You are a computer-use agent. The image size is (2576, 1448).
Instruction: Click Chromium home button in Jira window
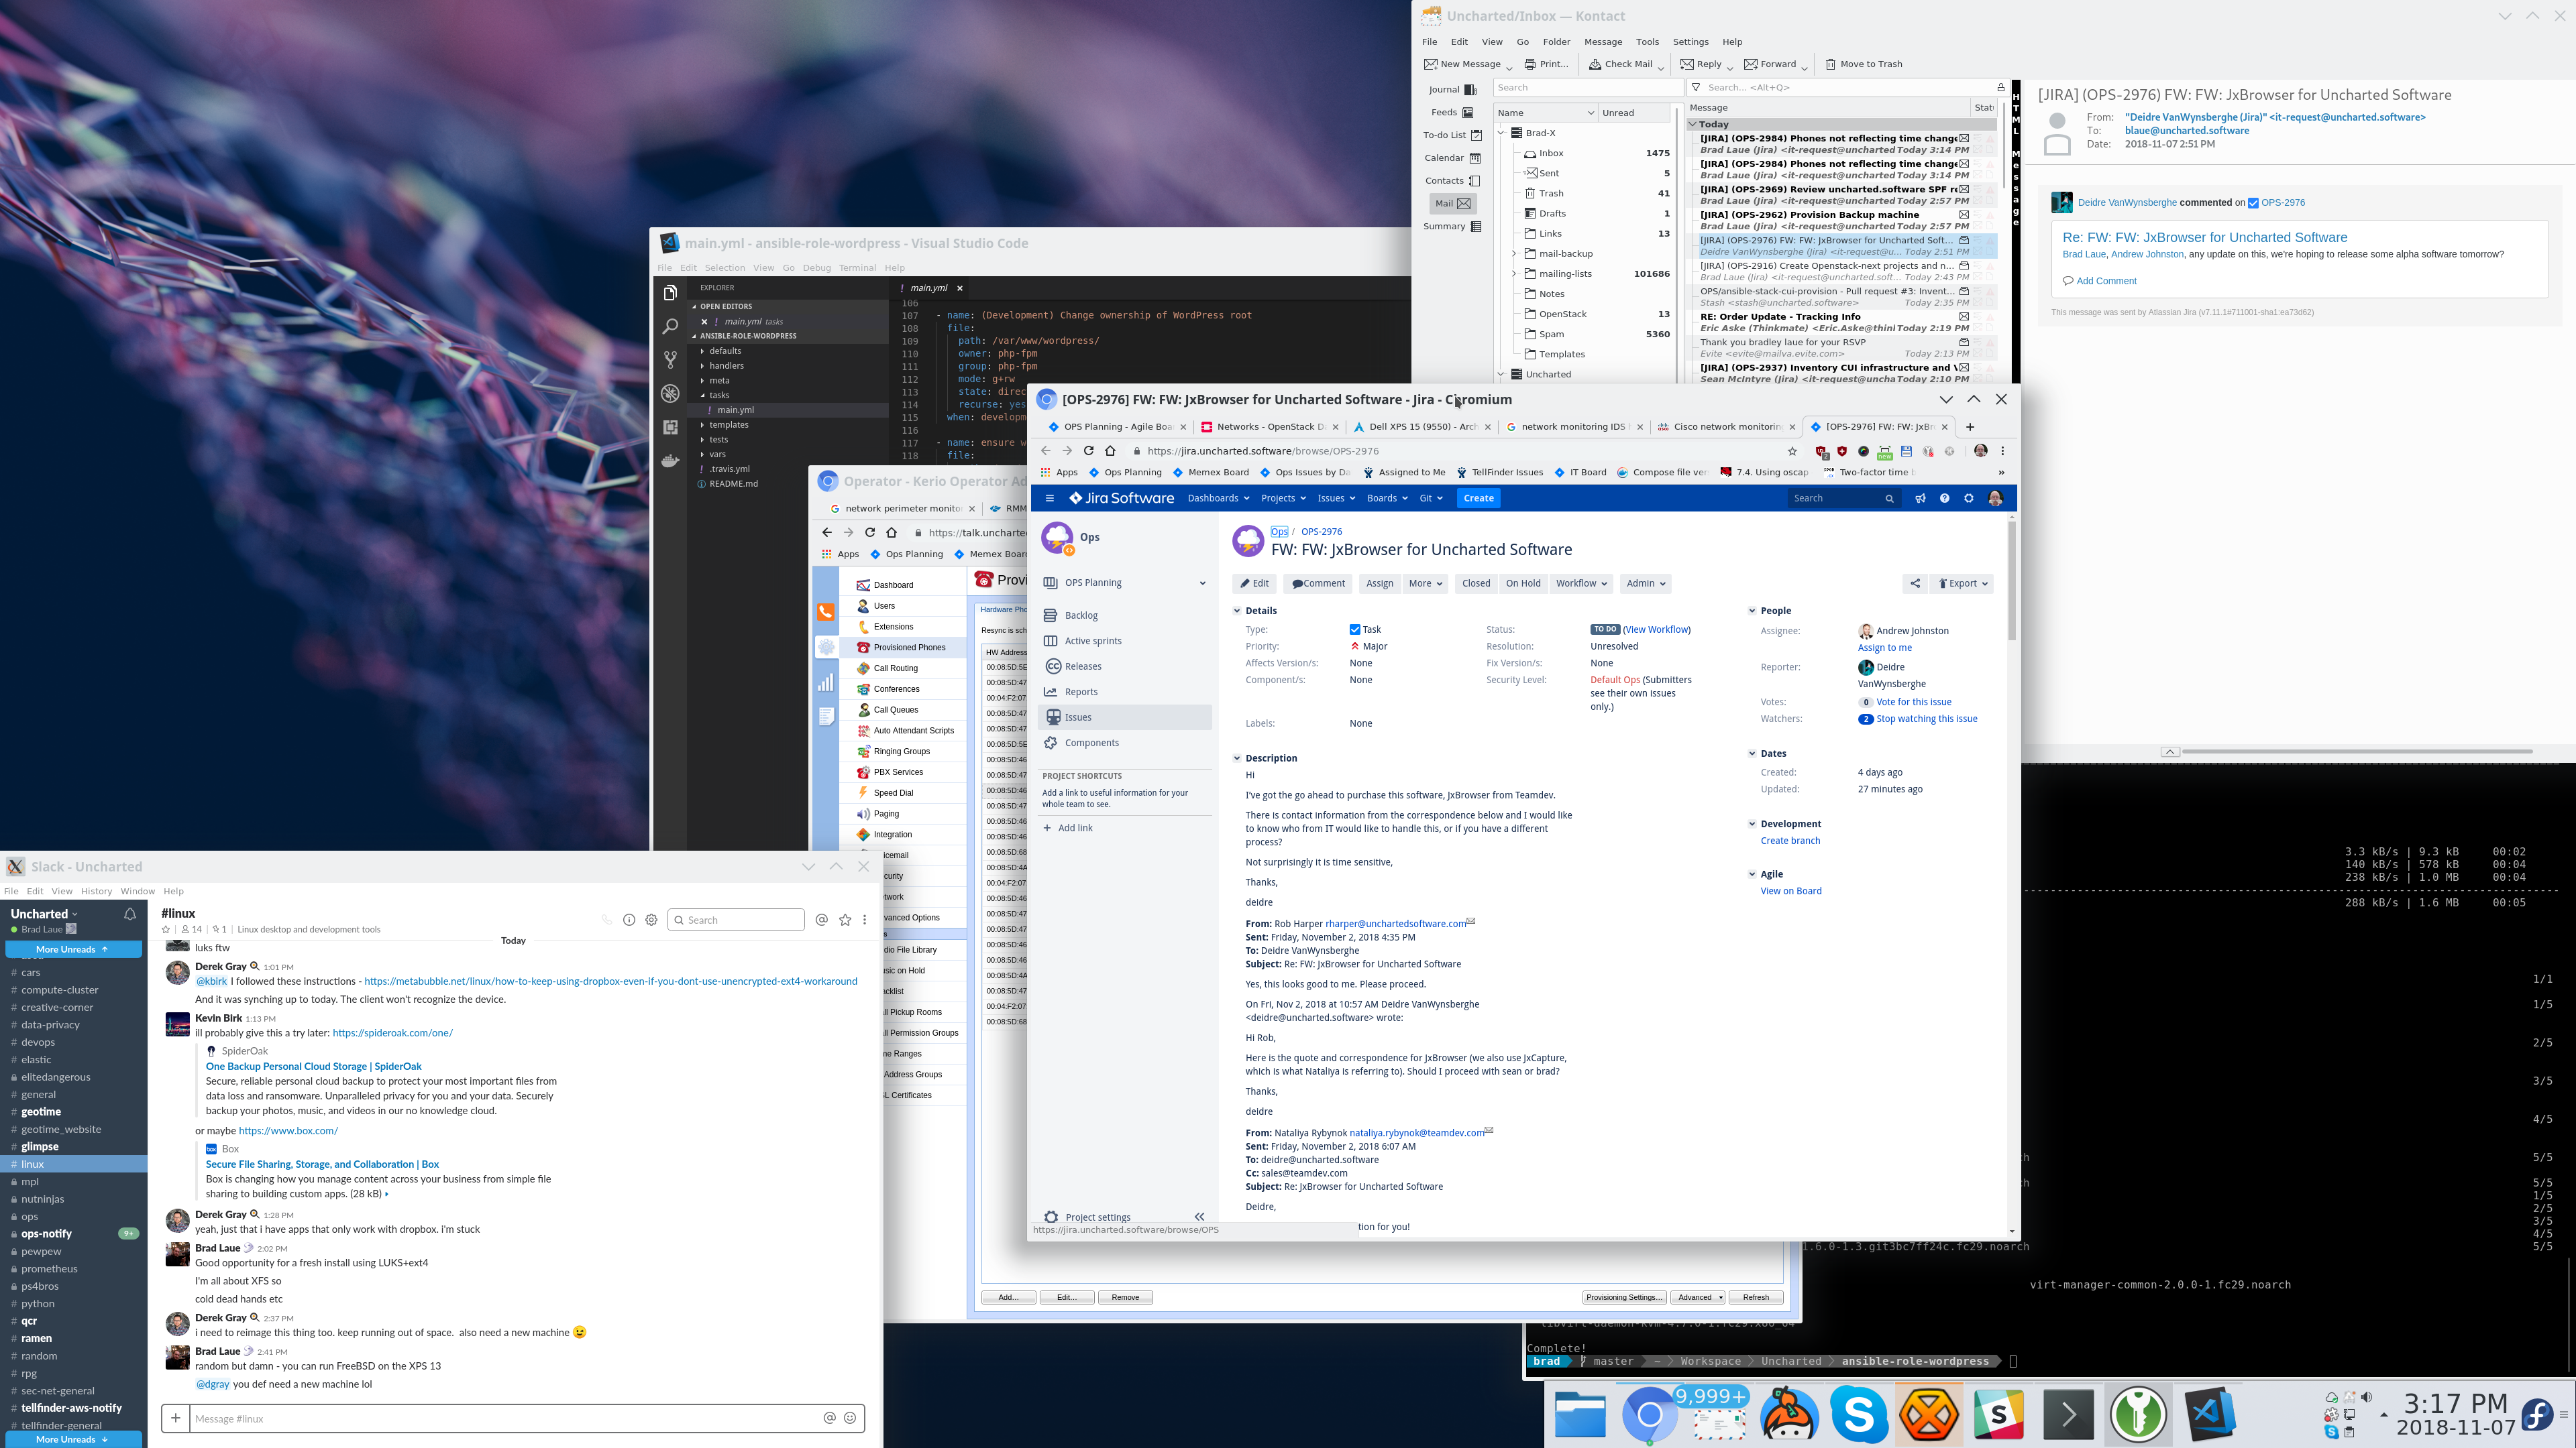click(x=1110, y=450)
